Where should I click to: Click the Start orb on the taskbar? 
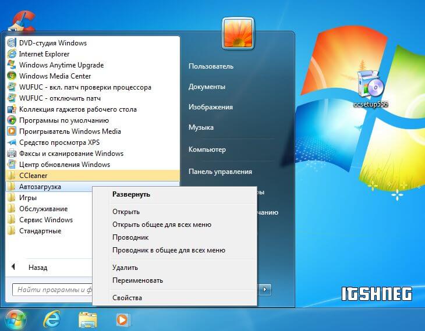tap(16, 320)
